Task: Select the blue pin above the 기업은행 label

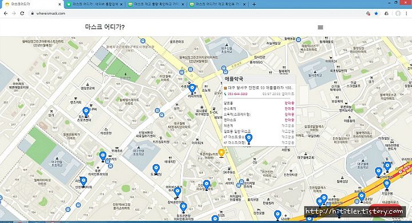Action: coord(387,184)
